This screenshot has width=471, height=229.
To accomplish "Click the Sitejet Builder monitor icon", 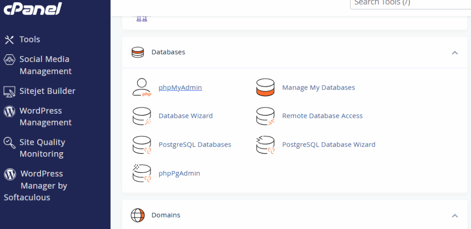I will point(9,91).
